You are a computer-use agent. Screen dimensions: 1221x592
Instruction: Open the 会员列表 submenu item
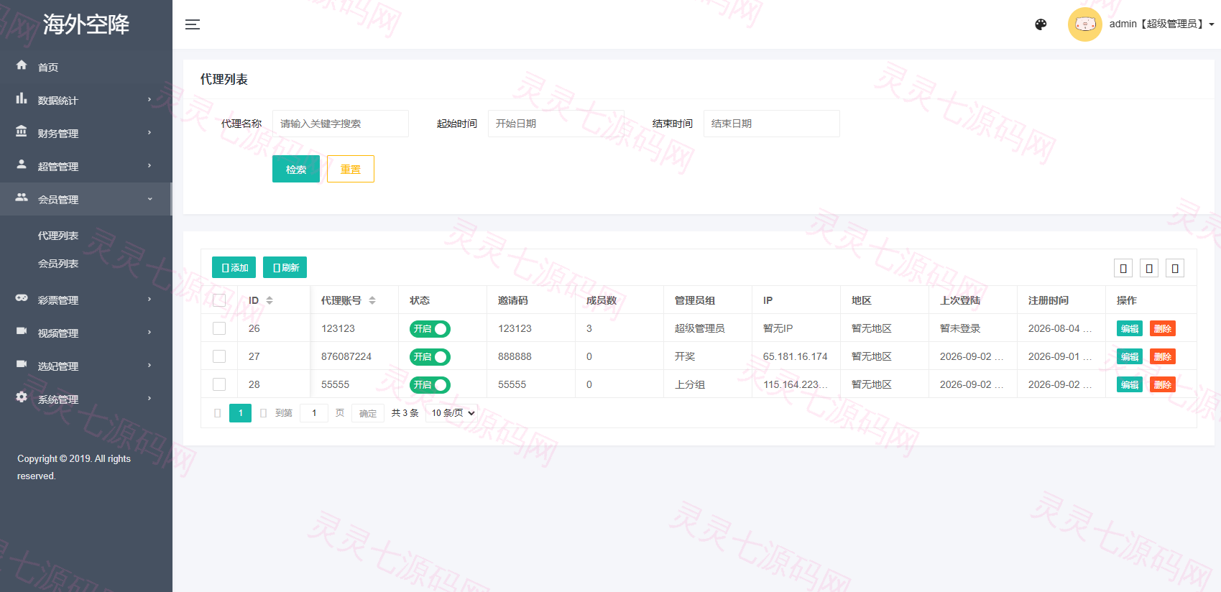tap(58, 264)
